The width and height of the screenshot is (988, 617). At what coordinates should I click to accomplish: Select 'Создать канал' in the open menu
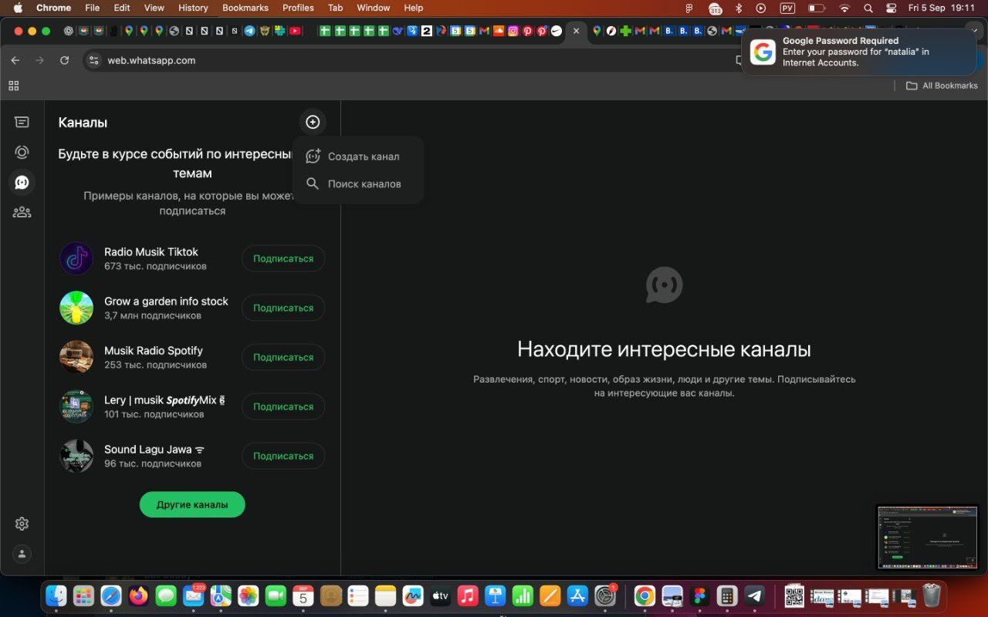(x=364, y=156)
